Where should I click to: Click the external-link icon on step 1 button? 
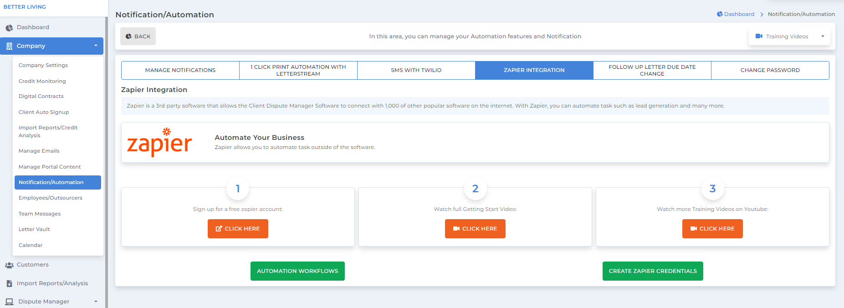pyautogui.click(x=219, y=229)
